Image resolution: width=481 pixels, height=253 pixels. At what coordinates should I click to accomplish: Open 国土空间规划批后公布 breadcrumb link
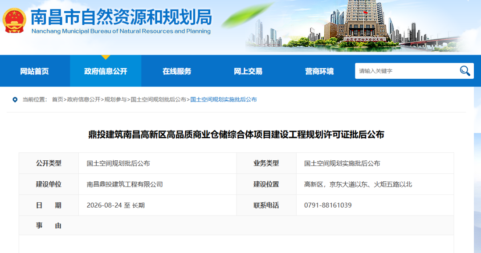pos(158,99)
